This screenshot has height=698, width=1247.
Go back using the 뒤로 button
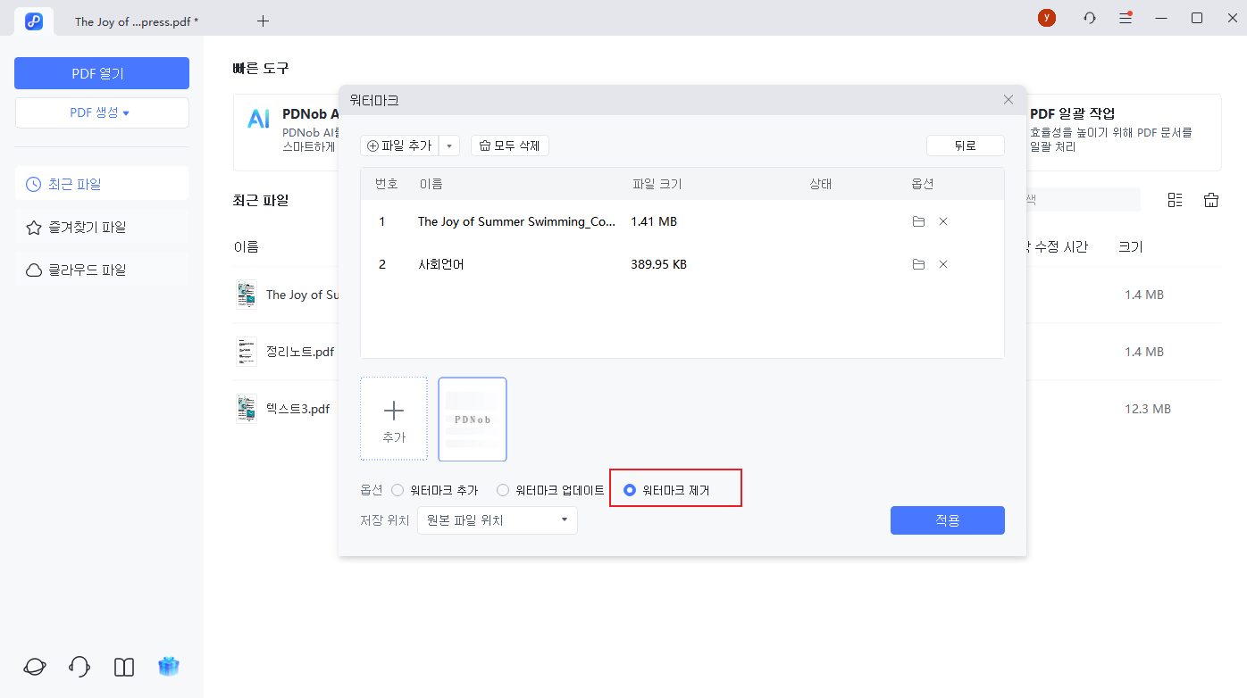(x=965, y=145)
